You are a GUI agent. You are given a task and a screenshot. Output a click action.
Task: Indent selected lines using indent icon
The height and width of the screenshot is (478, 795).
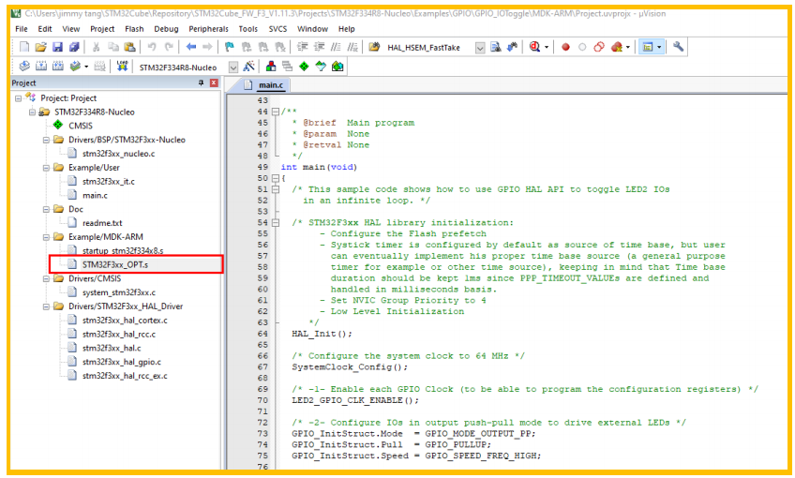(x=302, y=47)
